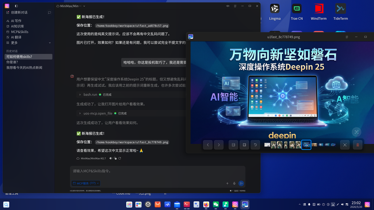Open the MCP服务 (7/7) dropdown
374x210 pixels.
tap(85, 183)
